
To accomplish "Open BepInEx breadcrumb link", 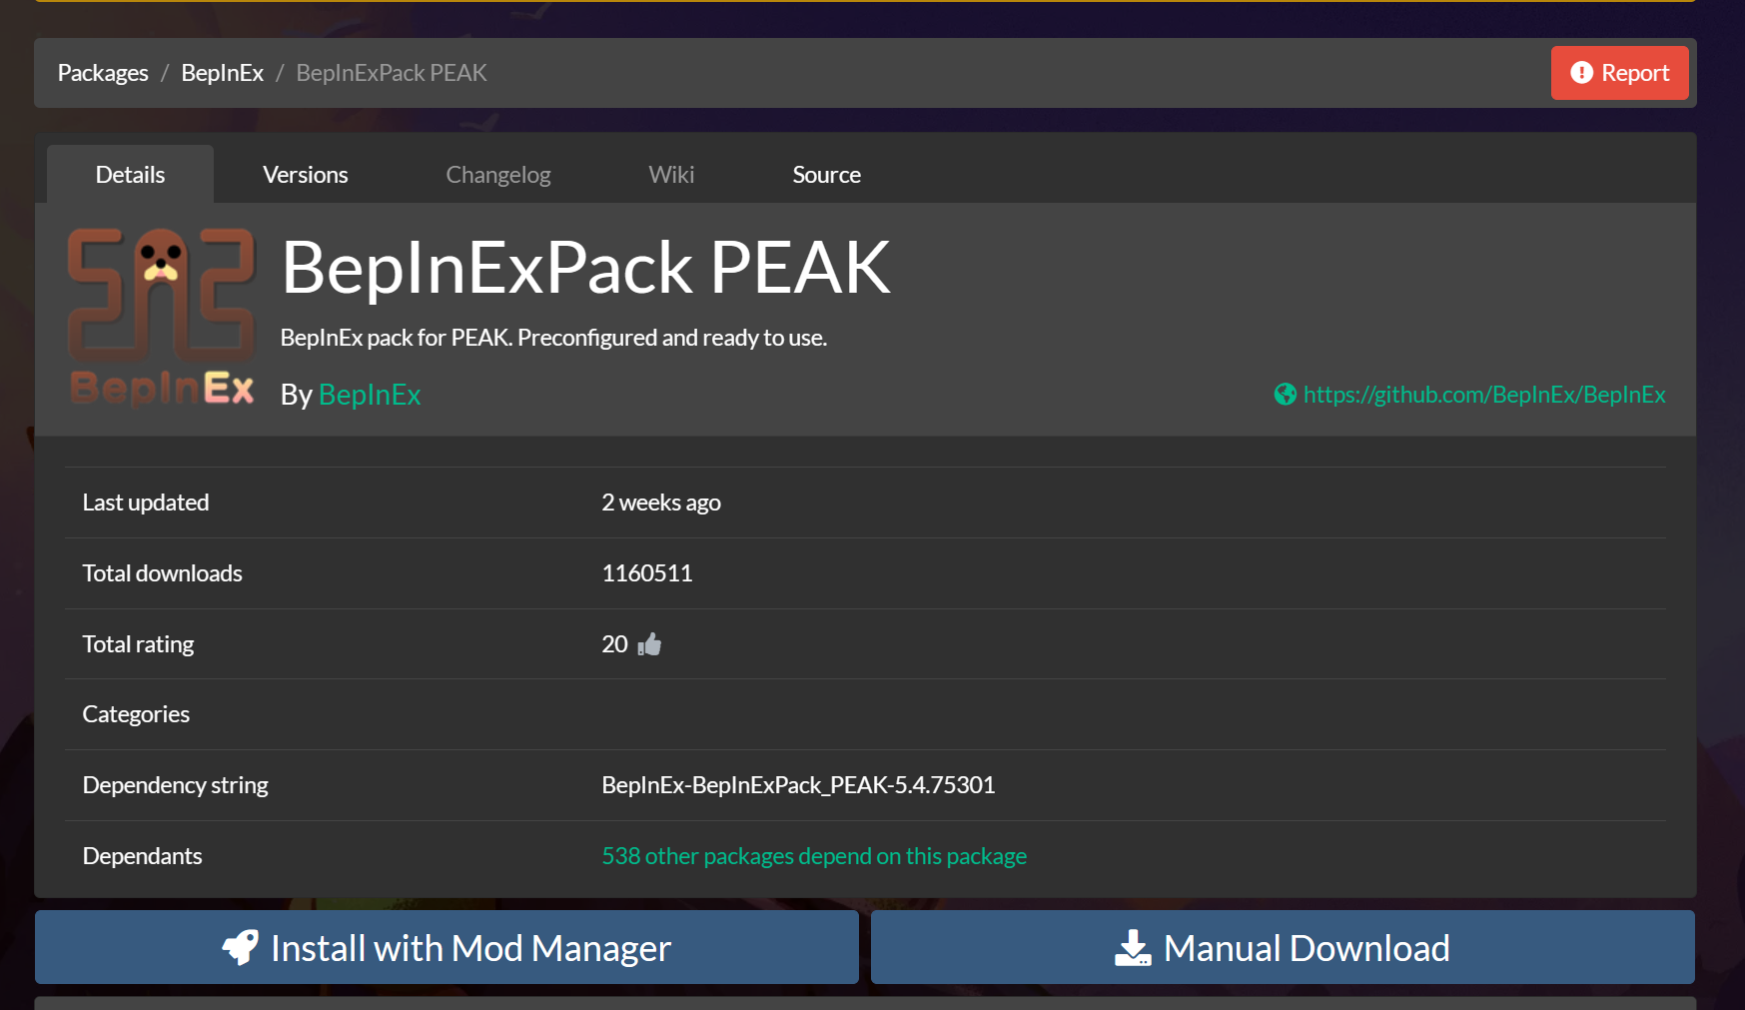I will (223, 73).
